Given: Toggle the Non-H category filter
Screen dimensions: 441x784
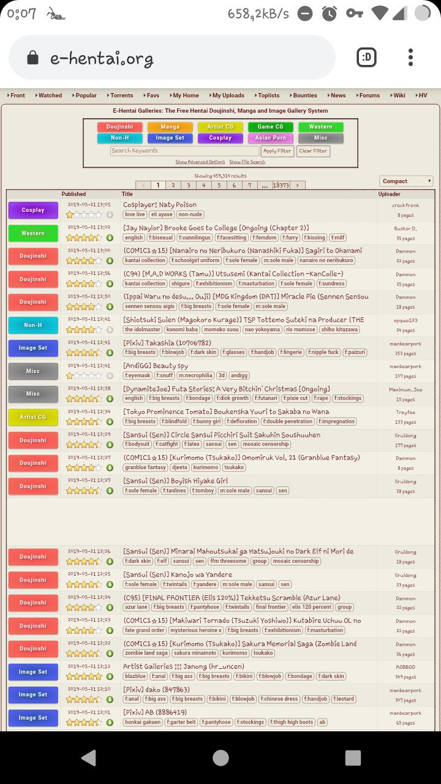Looking at the screenshot, I should coord(119,138).
